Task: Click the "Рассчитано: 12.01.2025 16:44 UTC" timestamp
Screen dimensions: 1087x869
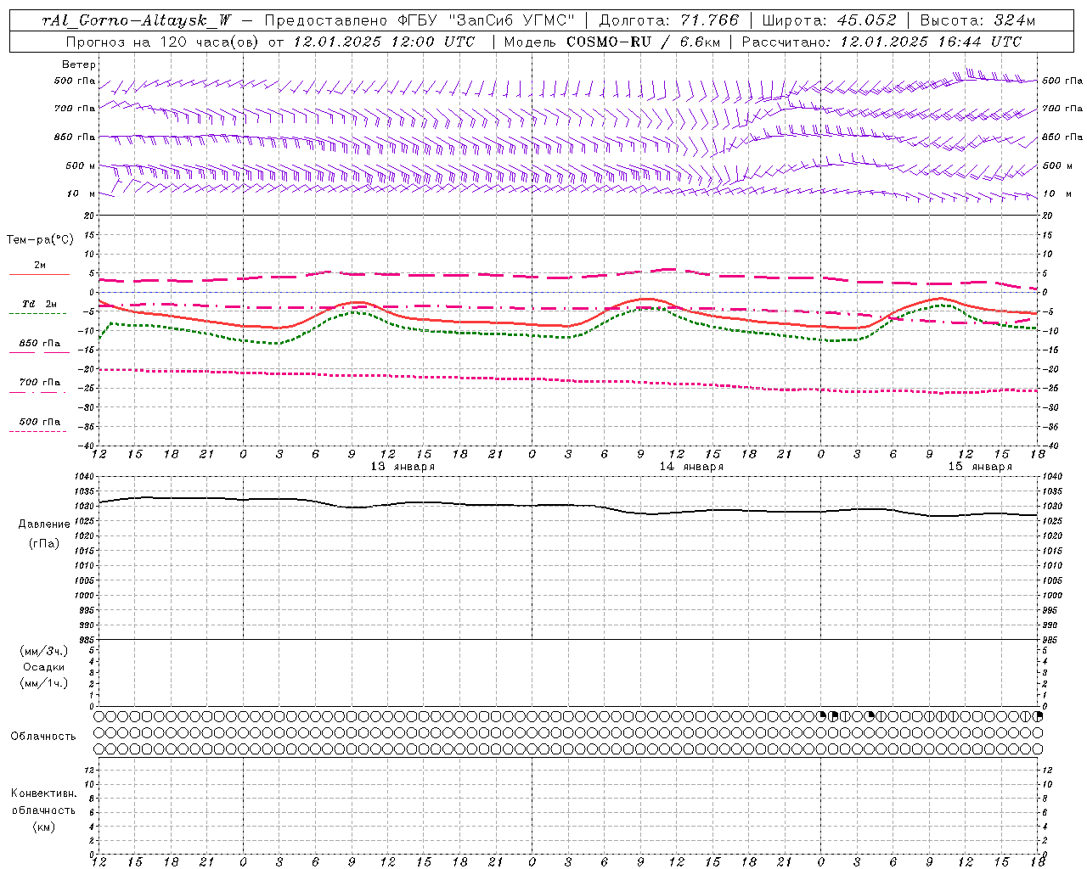Action: 881,42
